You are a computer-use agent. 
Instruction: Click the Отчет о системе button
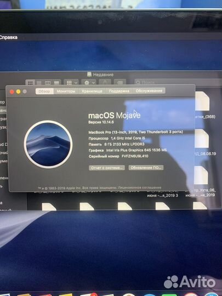pyautogui.click(x=107, y=168)
